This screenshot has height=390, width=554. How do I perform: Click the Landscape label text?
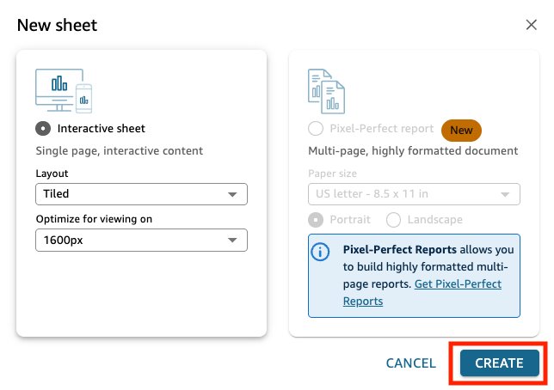(x=435, y=220)
